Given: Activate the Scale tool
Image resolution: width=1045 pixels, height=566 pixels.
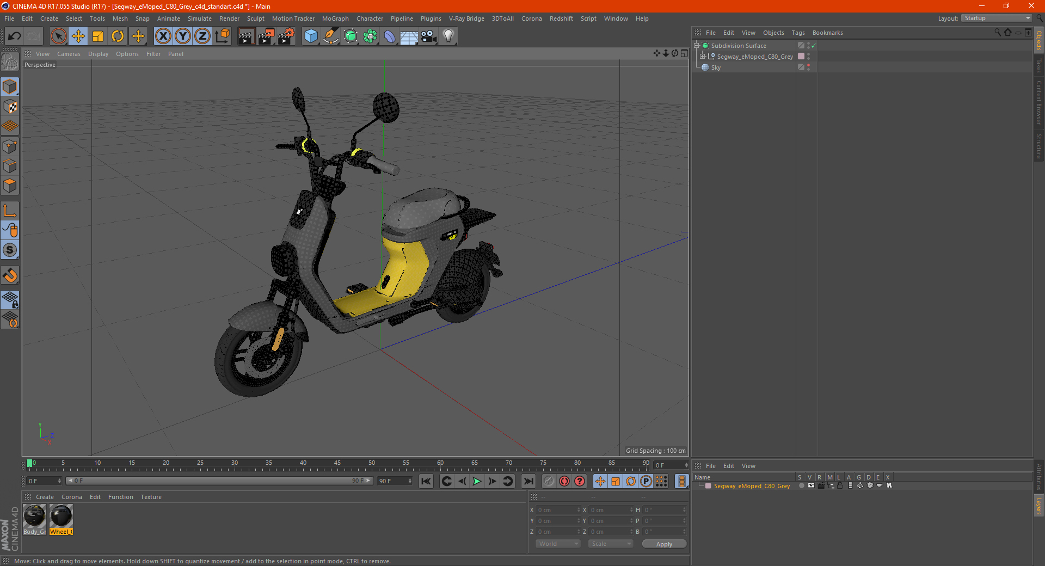Looking at the screenshot, I should click(98, 36).
